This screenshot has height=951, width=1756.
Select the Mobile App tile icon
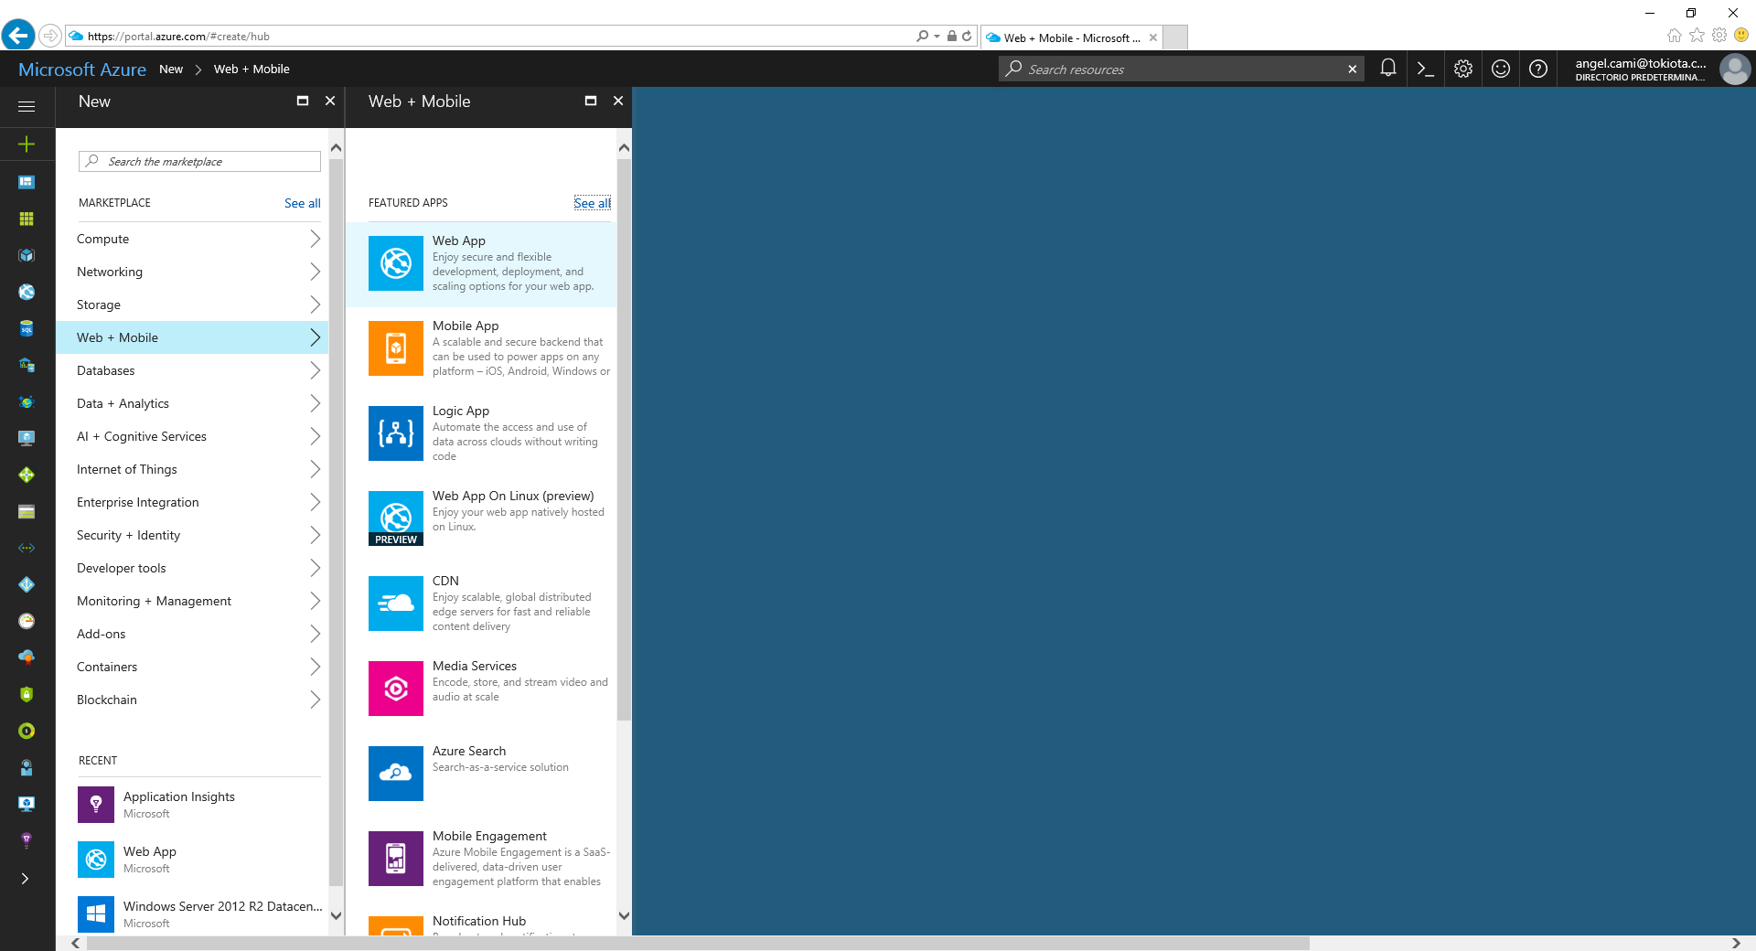(x=395, y=348)
